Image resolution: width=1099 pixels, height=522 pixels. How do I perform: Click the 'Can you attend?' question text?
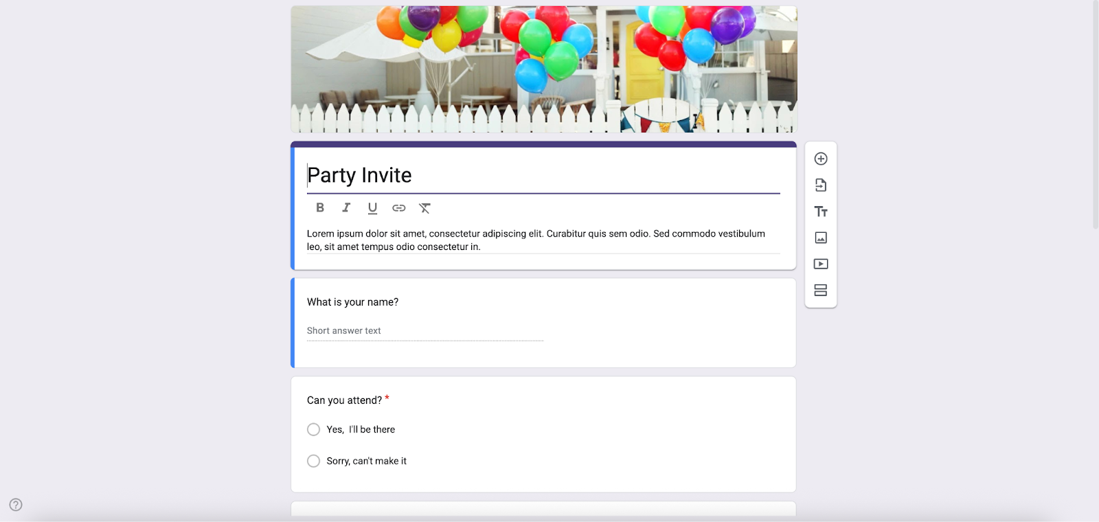click(x=345, y=400)
